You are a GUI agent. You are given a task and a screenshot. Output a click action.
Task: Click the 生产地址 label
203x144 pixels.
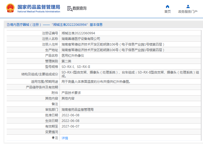[52, 50]
